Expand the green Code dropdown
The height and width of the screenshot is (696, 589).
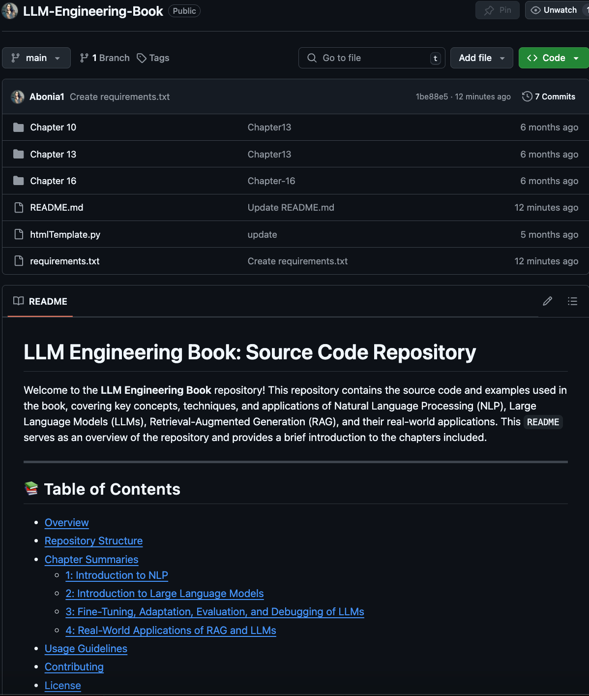pos(554,58)
